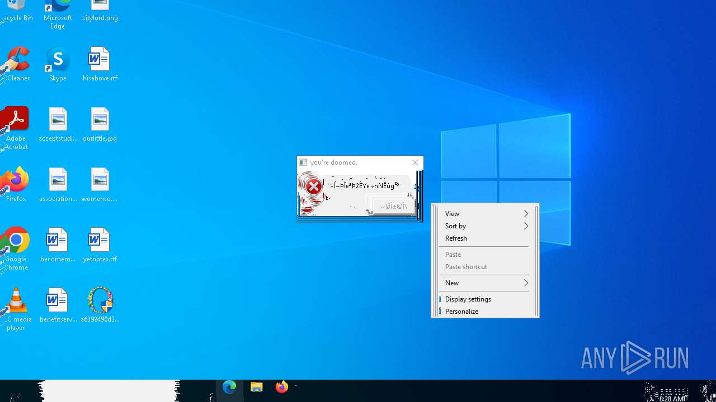Screen dimensions: 716x402
Task: Click the View submenu arrow
Action: click(526, 213)
